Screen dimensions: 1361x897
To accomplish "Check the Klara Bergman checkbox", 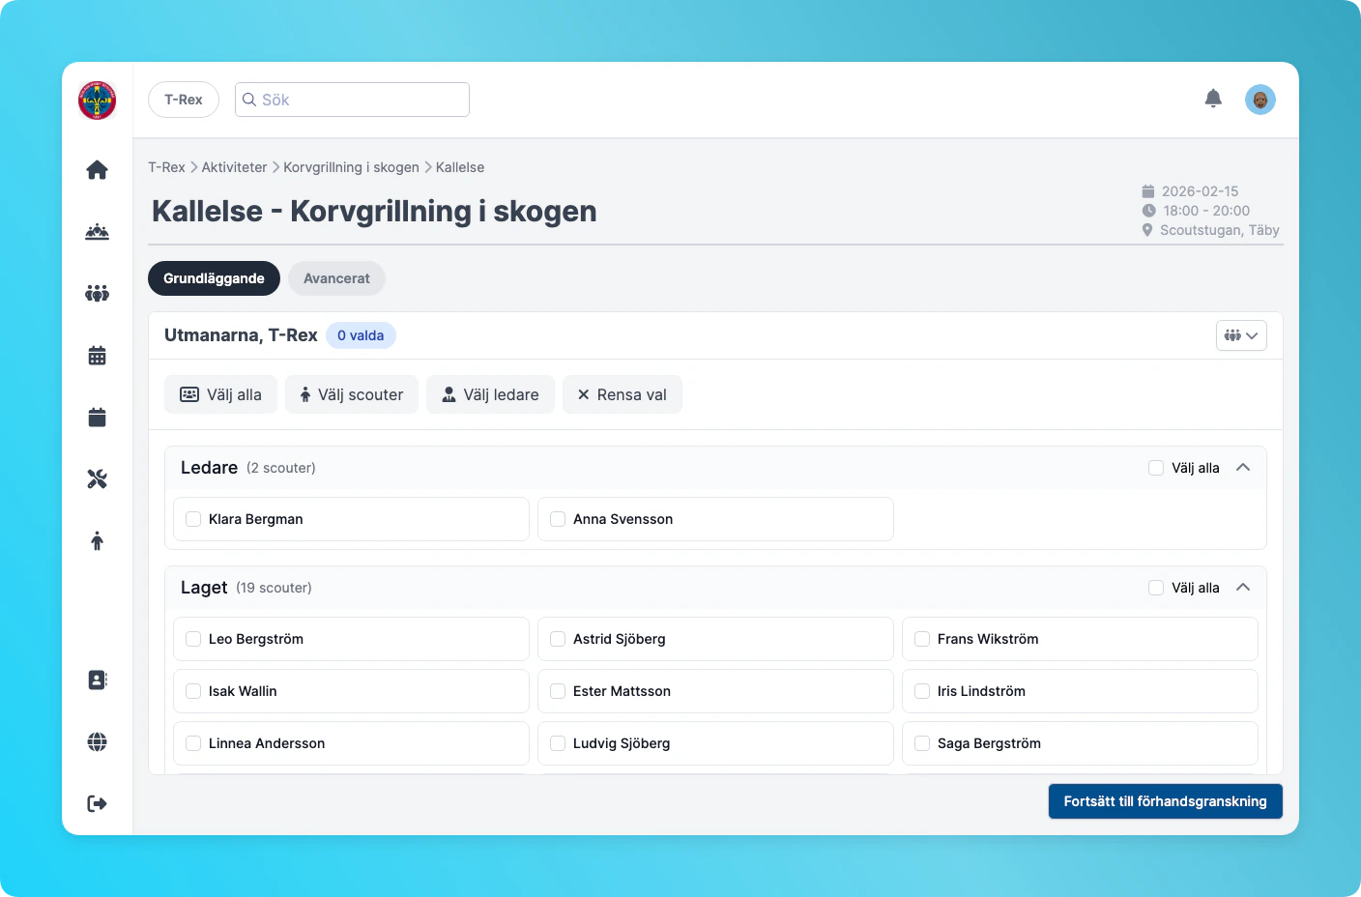I will point(192,519).
